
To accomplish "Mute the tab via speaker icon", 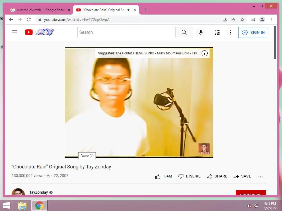I will coord(129,10).
